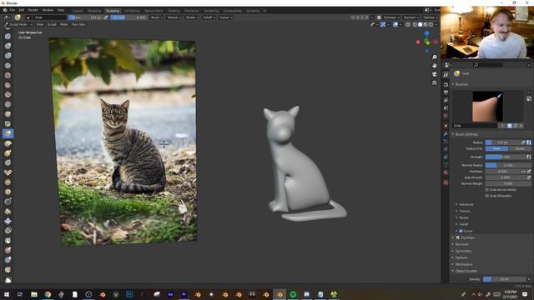The height and width of the screenshot is (300, 534).
Task: Toggle Show Gizmo button
Action: click(383, 24)
